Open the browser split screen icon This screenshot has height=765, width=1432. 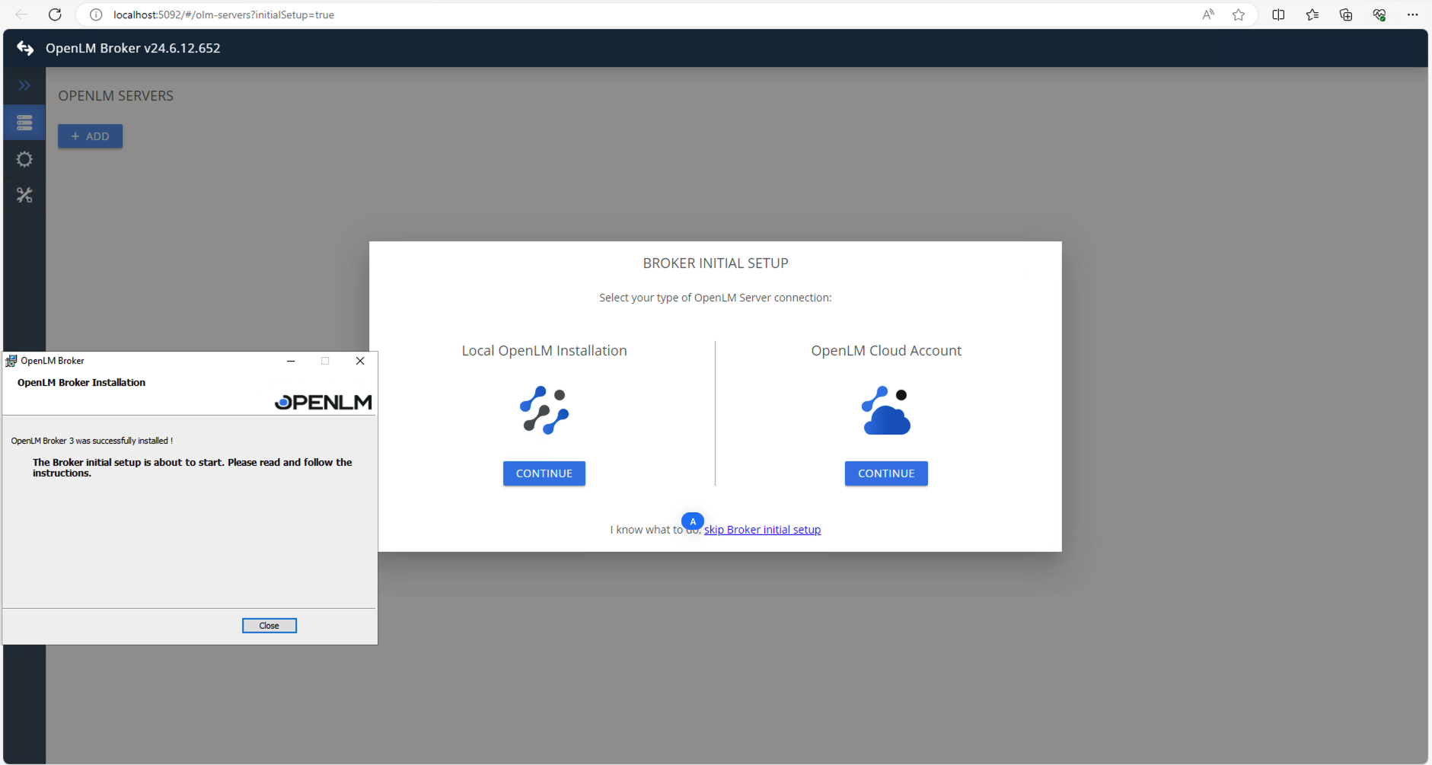pos(1278,14)
